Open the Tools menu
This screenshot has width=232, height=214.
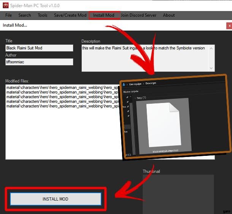43,15
